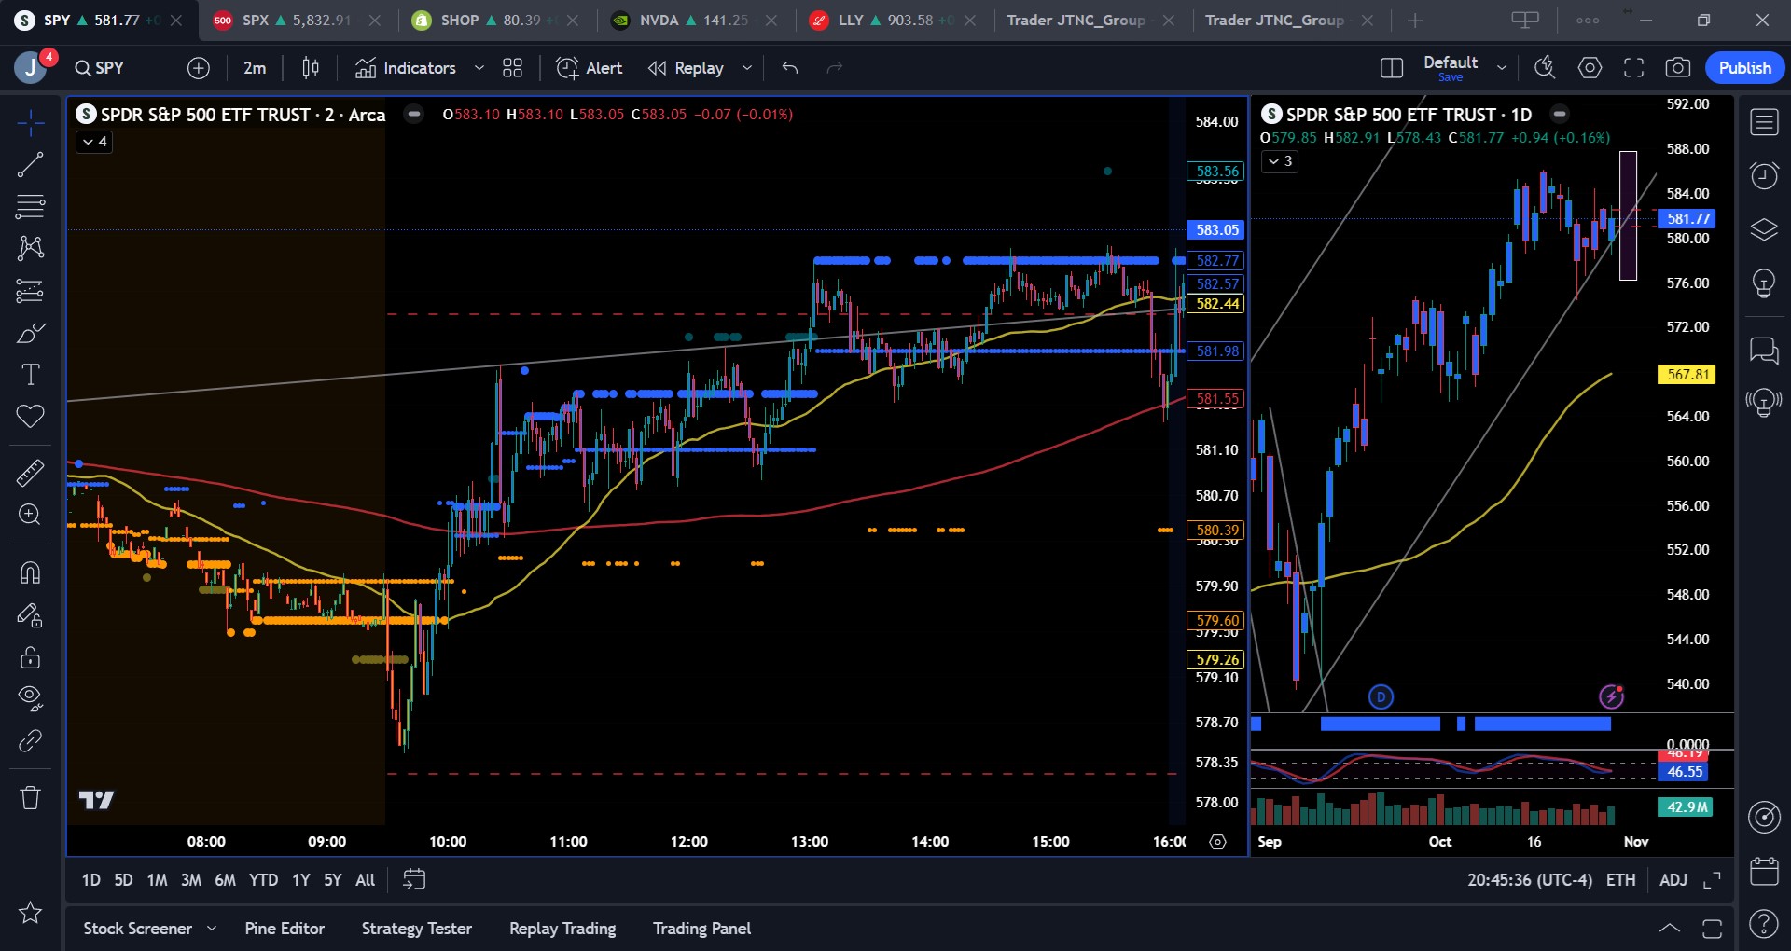Open the Fibonacci retracement tools
This screenshot has height=951, width=1791.
30,206
